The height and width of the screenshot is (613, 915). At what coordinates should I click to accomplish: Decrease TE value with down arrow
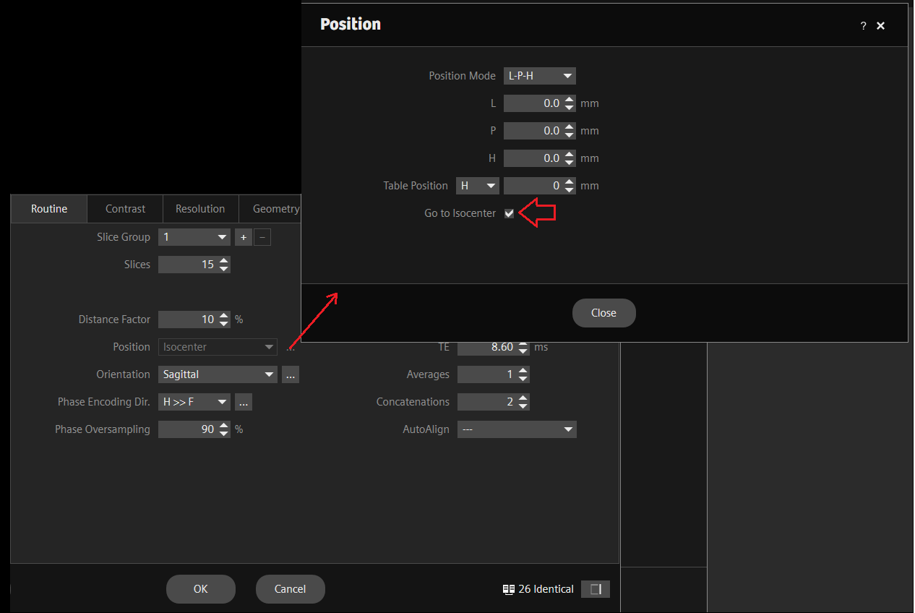point(523,351)
